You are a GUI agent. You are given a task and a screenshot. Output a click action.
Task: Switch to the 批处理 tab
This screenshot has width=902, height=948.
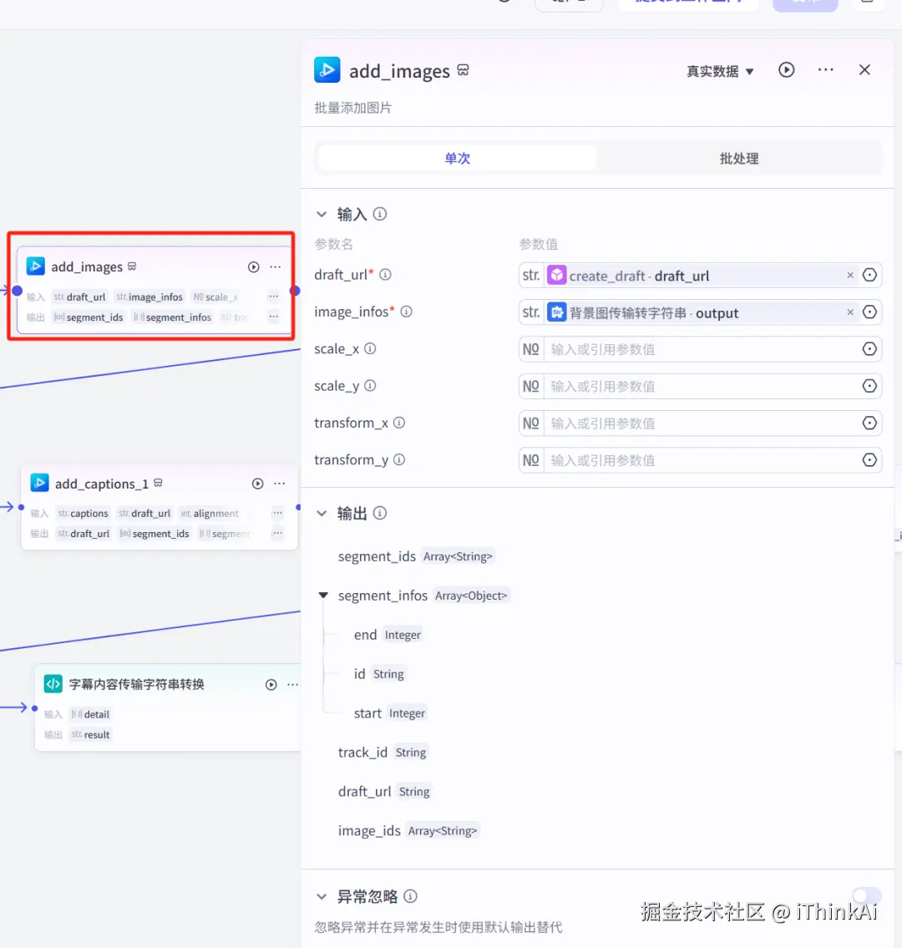[738, 158]
